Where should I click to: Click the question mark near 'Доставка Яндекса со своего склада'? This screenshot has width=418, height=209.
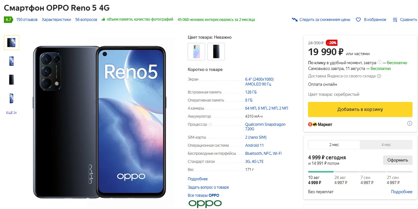(x=379, y=76)
